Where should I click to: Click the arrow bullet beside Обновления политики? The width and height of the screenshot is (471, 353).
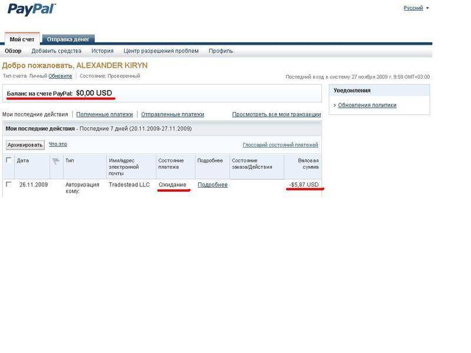click(335, 105)
